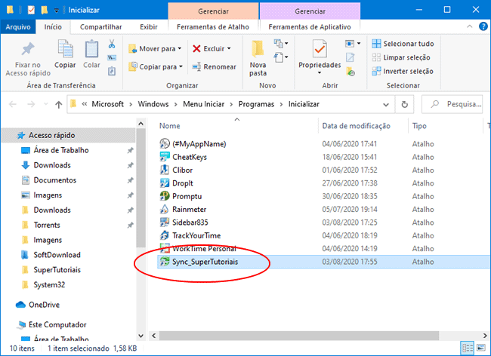Expand the Excluir dropdown arrow
This screenshot has height=356, width=491.
tap(229, 48)
